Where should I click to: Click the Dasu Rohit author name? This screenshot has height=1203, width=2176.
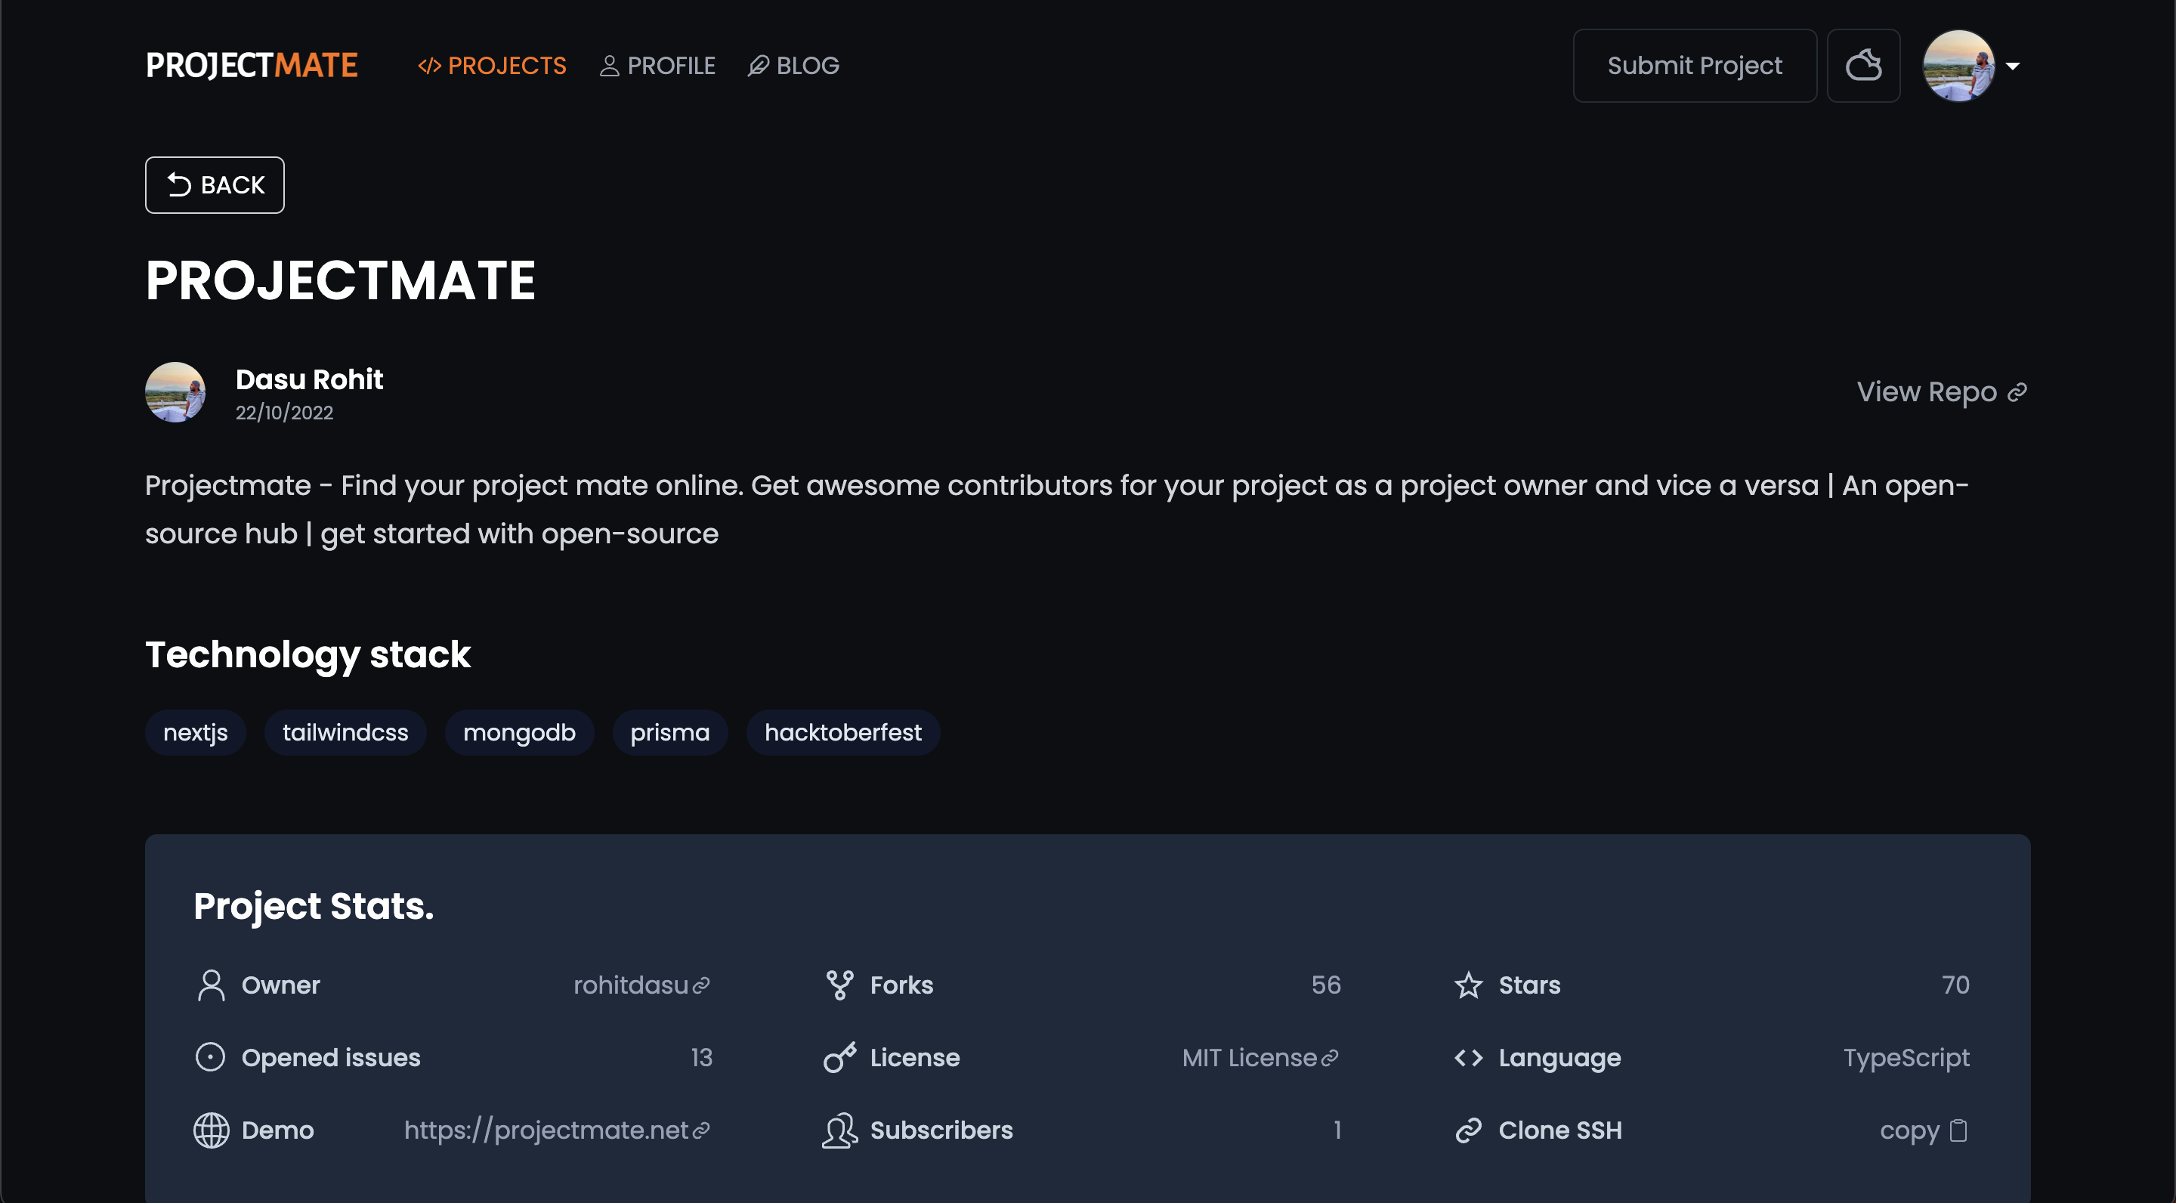click(x=309, y=379)
